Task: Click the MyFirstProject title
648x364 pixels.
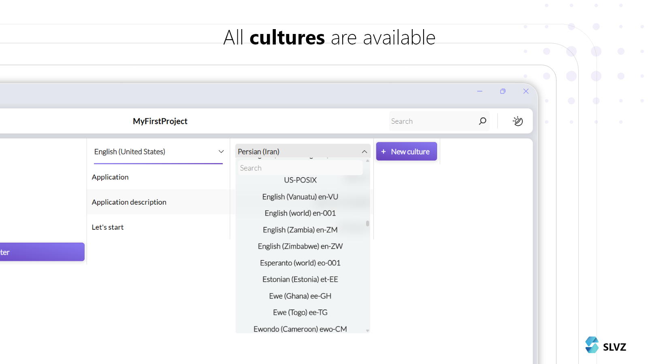Action: [x=160, y=121]
